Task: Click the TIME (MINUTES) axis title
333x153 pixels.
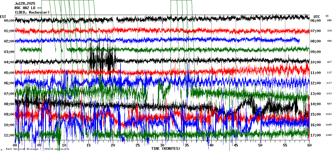Action: tap(165, 149)
